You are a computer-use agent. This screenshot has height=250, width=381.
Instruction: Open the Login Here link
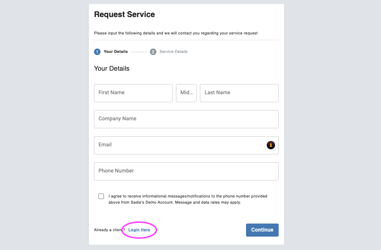[x=139, y=230]
